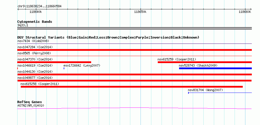The width and height of the screenshot is (260, 125).
Task: Click the nsv1044130 (Coe2014) label
Action: 35,72
